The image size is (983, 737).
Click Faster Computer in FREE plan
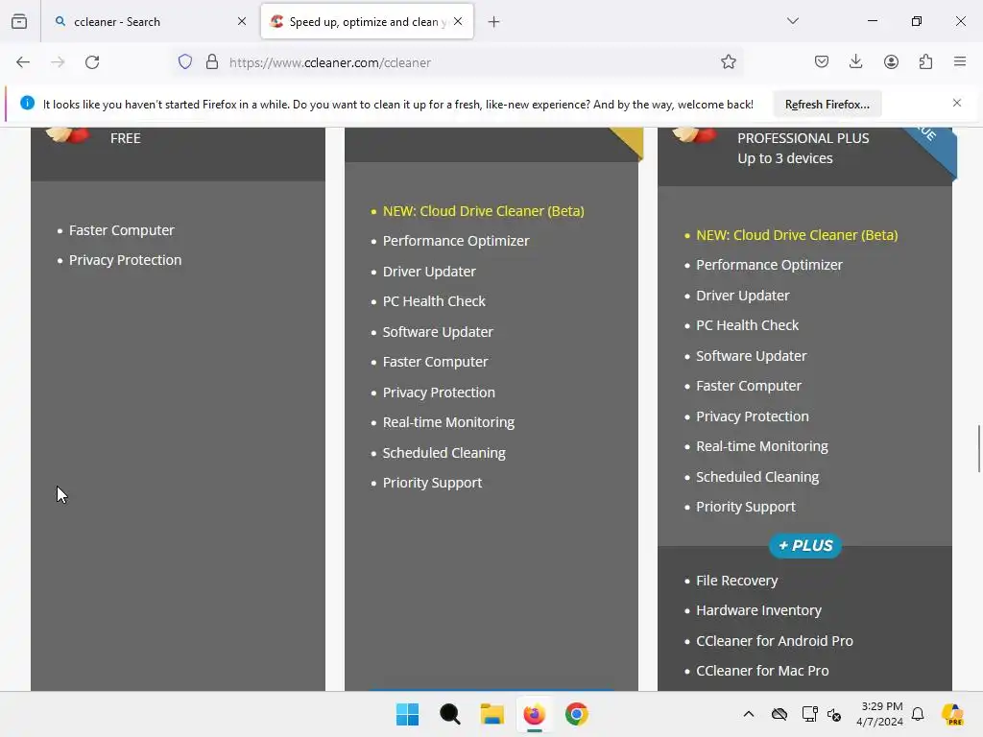122,230
